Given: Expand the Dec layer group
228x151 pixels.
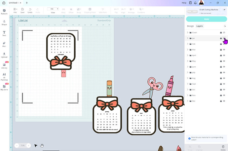Looking at the screenshot, I should tap(188, 101).
